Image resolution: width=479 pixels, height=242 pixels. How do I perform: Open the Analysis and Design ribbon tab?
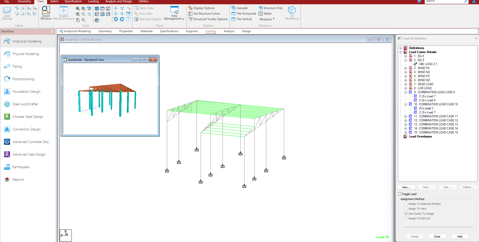pos(119,2)
